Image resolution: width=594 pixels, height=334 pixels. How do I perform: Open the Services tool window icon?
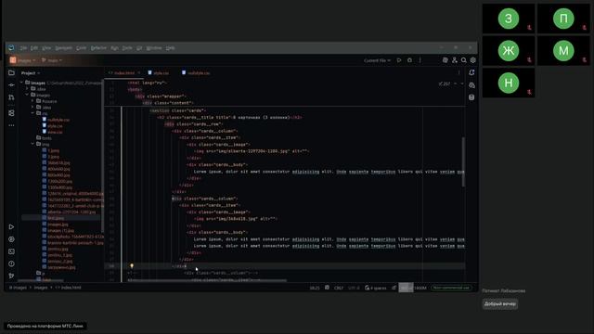coord(11,239)
